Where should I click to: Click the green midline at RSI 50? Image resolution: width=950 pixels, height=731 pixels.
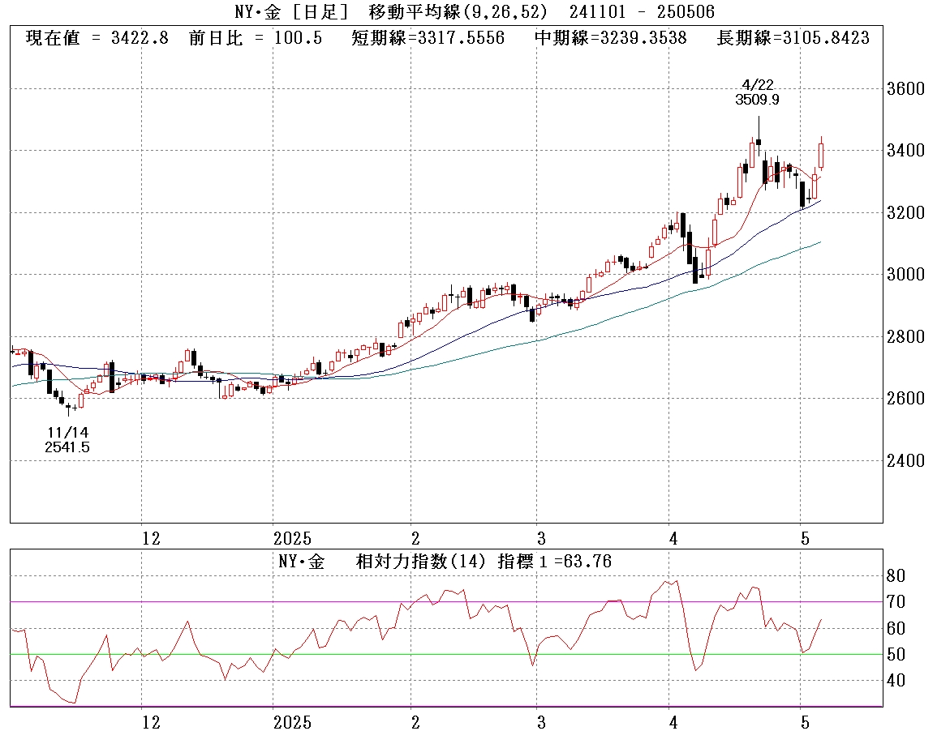(243, 654)
